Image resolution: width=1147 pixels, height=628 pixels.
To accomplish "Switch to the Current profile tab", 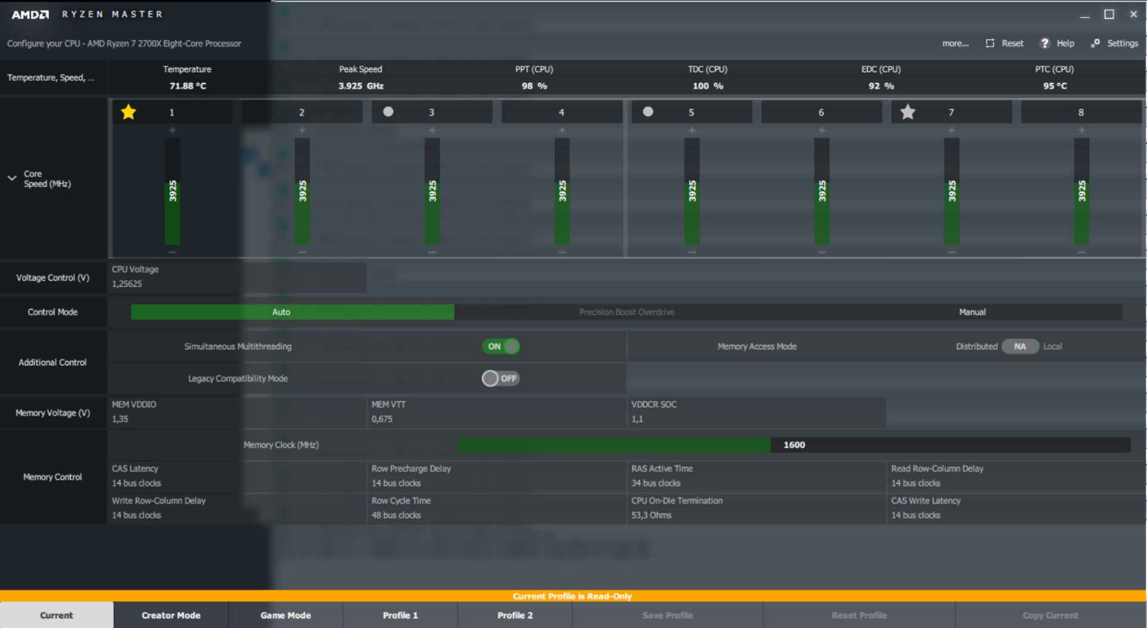I will point(57,615).
